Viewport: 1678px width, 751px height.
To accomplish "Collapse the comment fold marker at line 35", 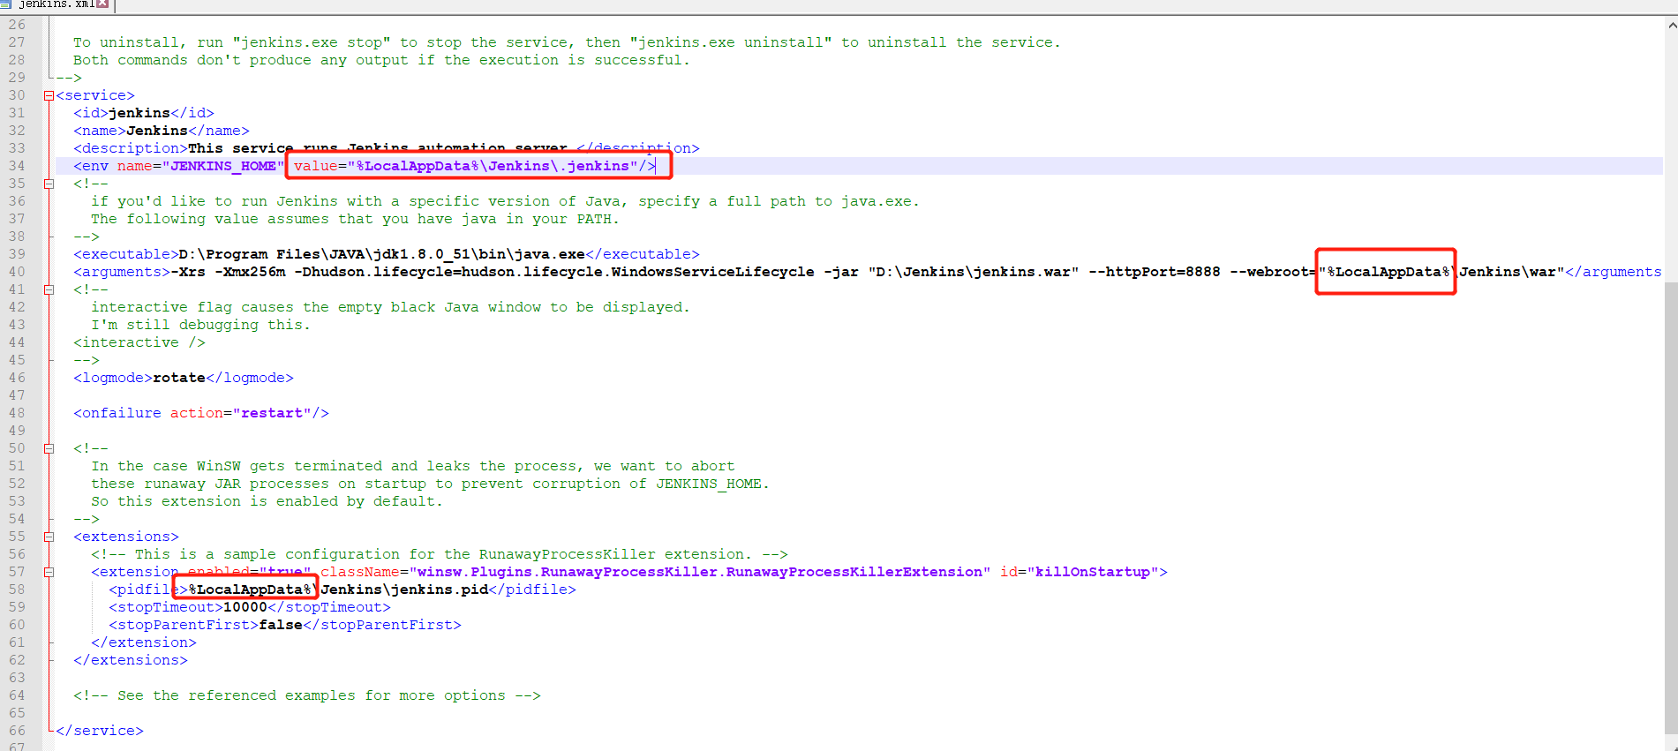I will pos(49,184).
